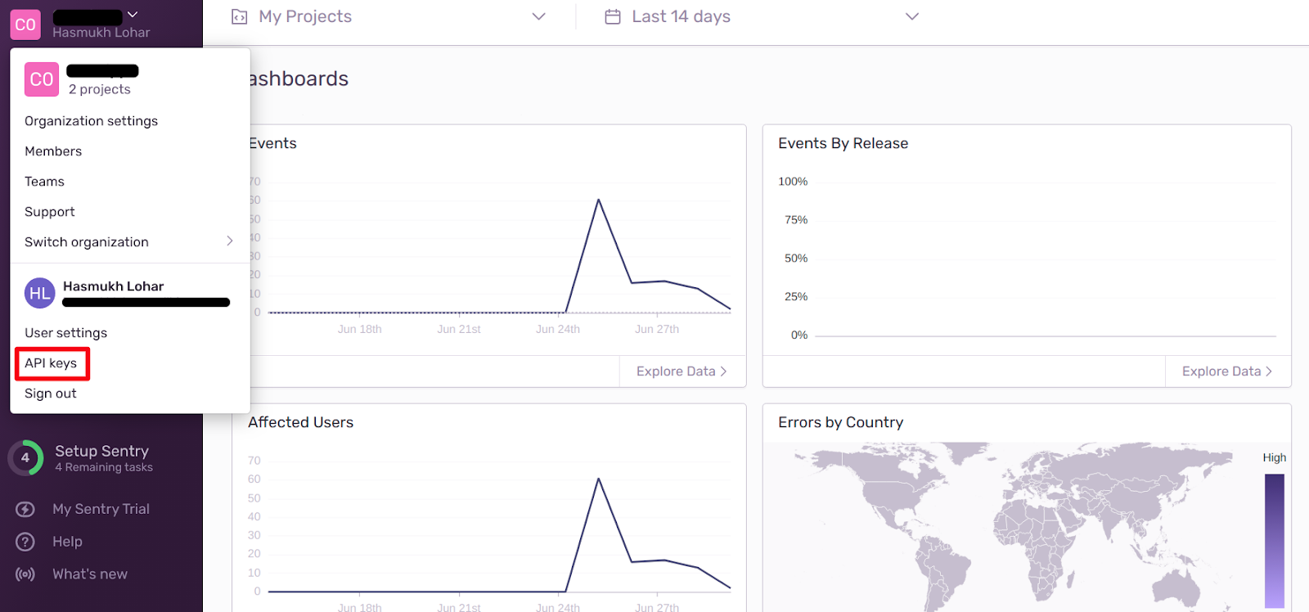Click the Help question mark icon
Viewport: 1309px width, 612px height.
click(25, 542)
